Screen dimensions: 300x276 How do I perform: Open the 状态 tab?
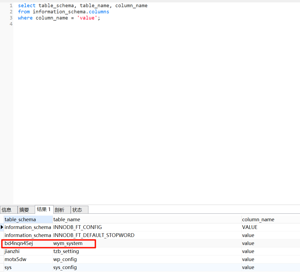(77, 210)
